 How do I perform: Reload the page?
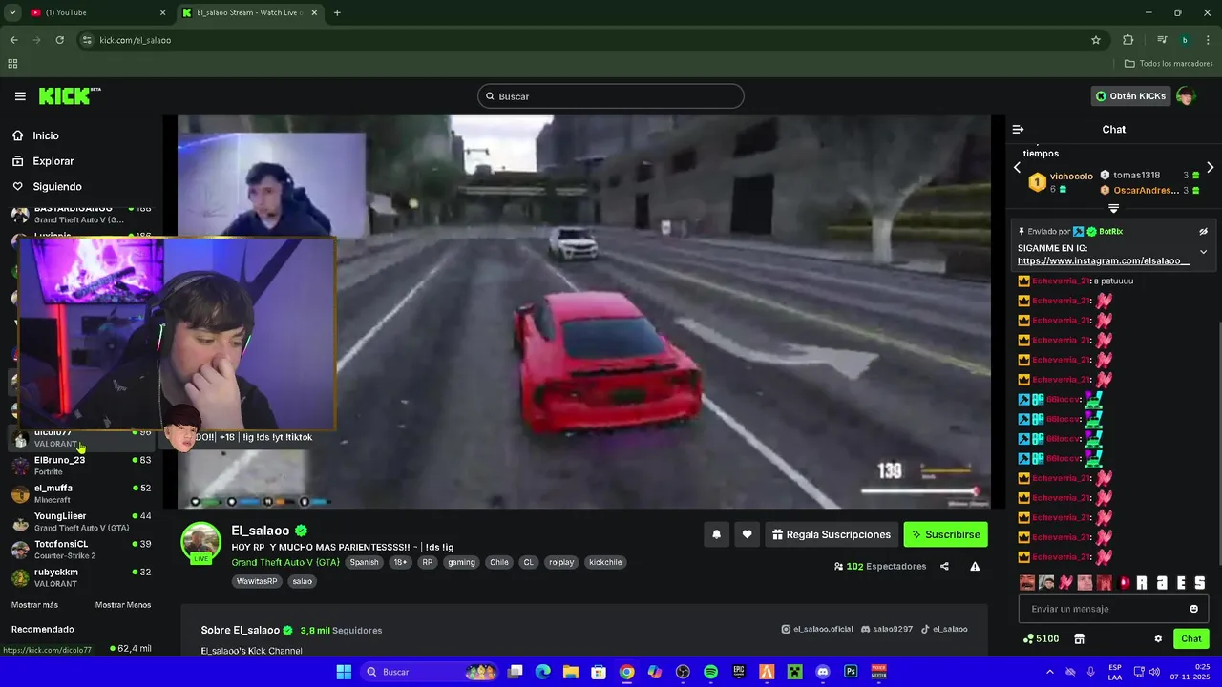point(59,40)
